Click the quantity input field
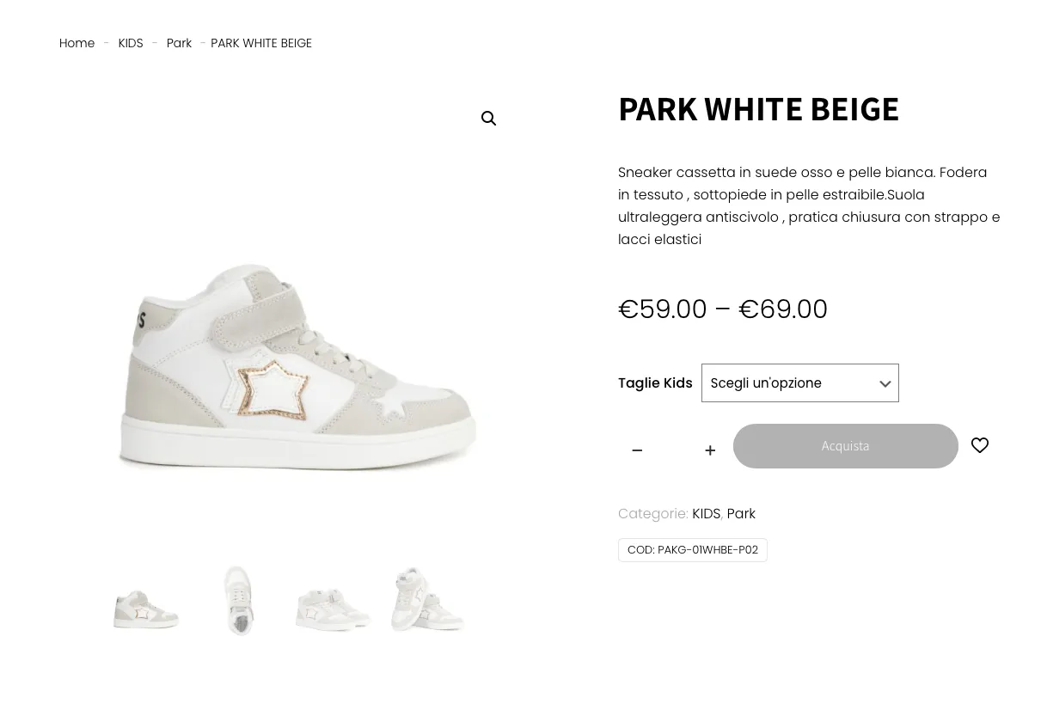Viewport: 1047px width, 716px height. click(x=673, y=450)
